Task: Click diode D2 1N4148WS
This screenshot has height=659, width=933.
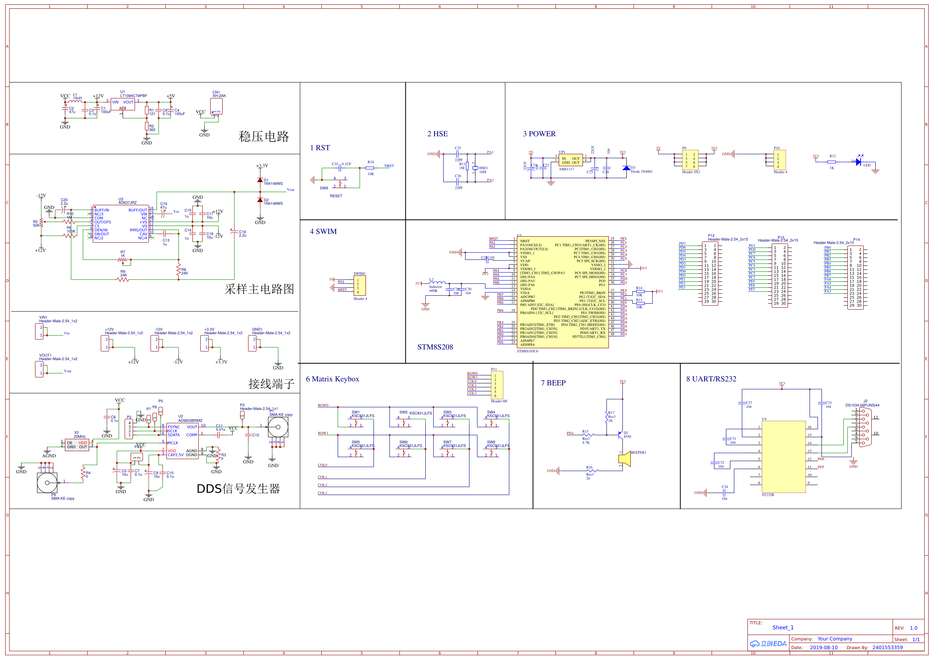Action: pos(260,200)
